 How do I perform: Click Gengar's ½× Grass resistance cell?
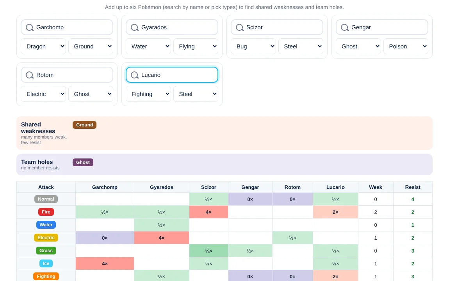click(x=250, y=251)
